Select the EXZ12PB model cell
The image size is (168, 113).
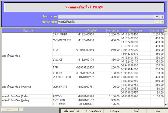point(64,100)
